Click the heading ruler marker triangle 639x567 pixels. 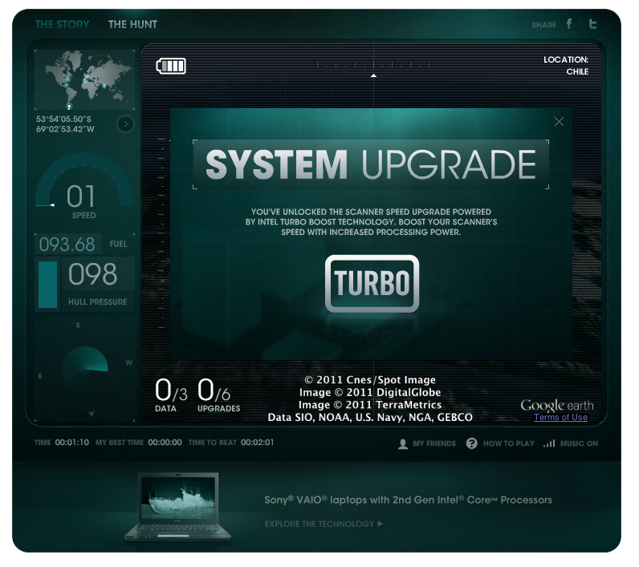click(373, 75)
